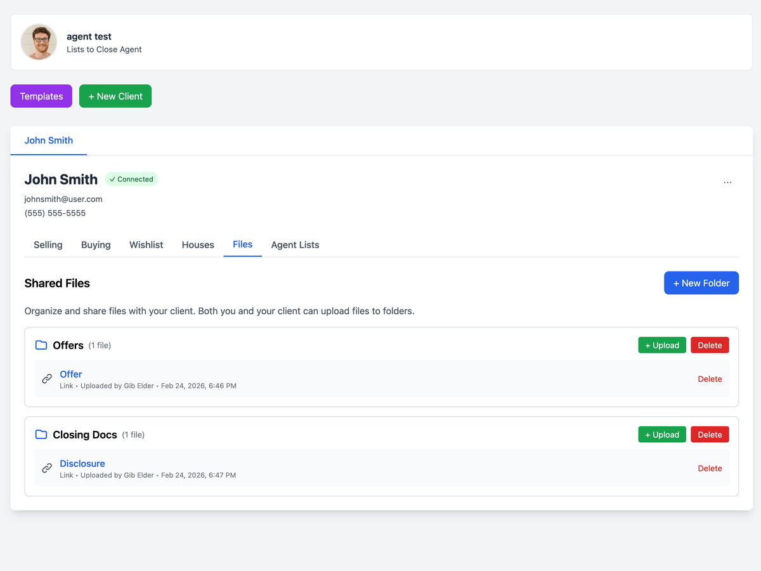This screenshot has width=761, height=571.
Task: Upload a file to the Offers folder
Action: (661, 345)
